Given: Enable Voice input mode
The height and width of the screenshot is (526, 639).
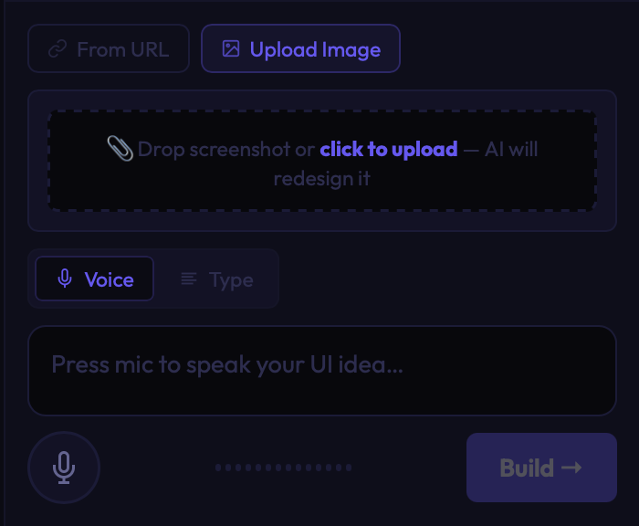Looking at the screenshot, I should (95, 279).
